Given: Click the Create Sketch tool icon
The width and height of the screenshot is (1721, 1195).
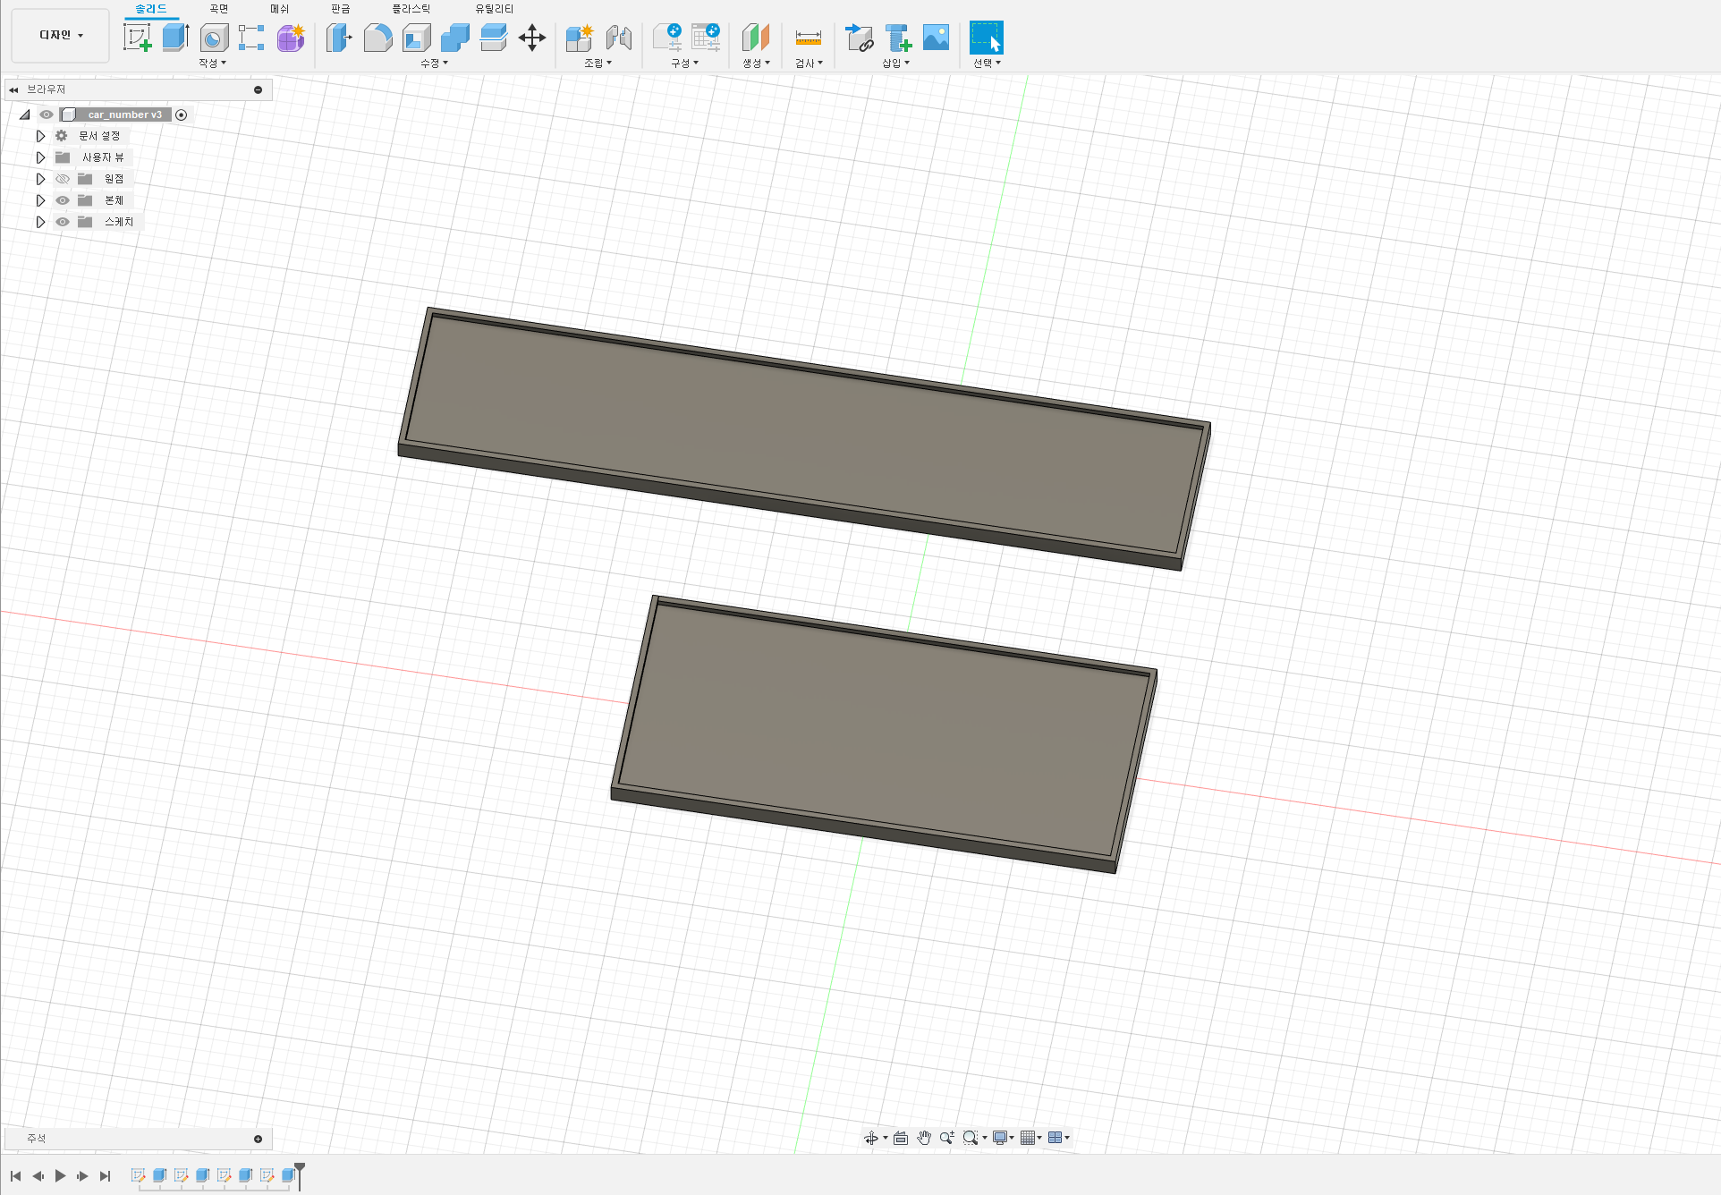Looking at the screenshot, I should [x=137, y=38].
